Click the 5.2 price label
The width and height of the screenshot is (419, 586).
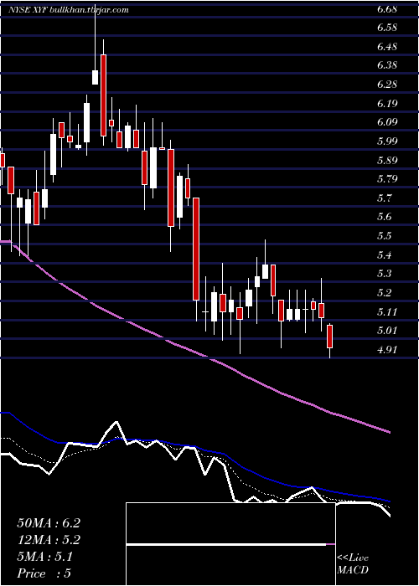(384, 293)
